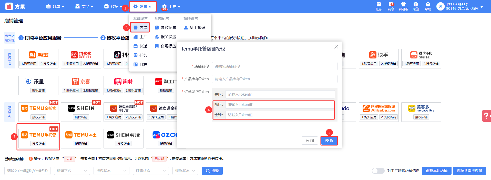The image size is (491, 180).
Task: Click the 京喜 platform logo
Action: click(x=81, y=82)
